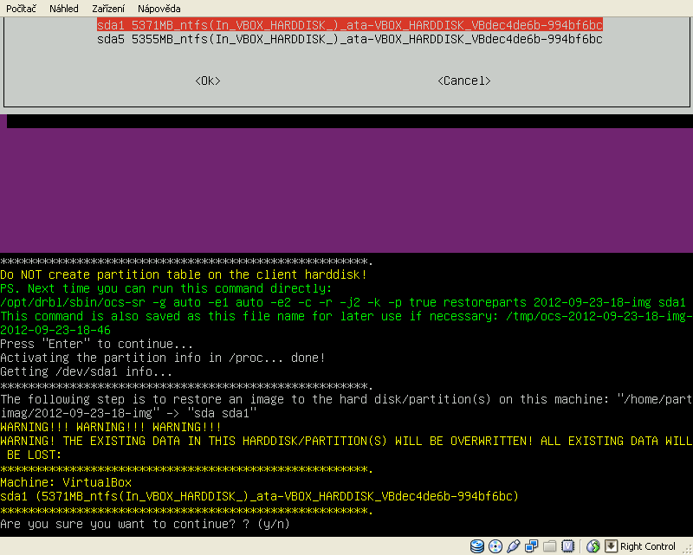Open the Nápověda menu
This screenshot has height=555, width=693.
159,8
